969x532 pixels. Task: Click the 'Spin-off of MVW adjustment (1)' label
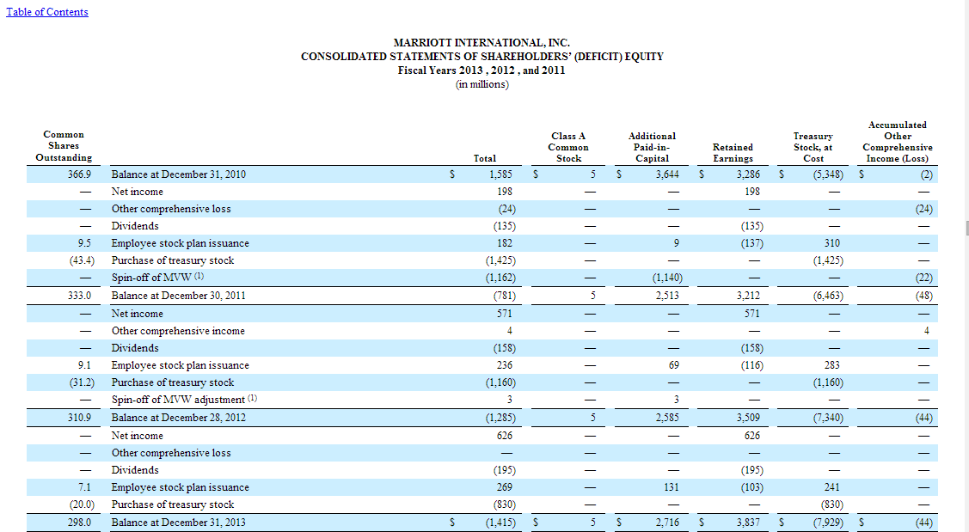point(184,399)
